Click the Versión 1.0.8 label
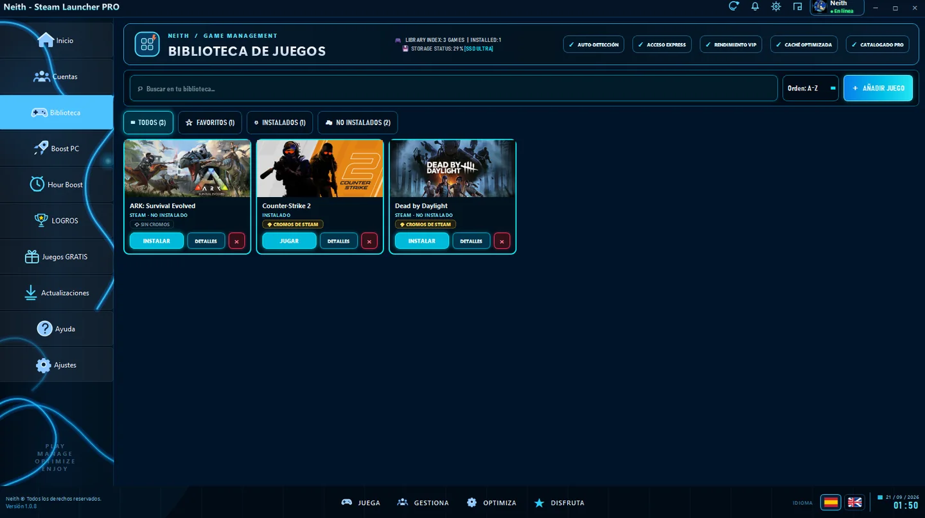Image resolution: width=925 pixels, height=518 pixels. [x=21, y=506]
